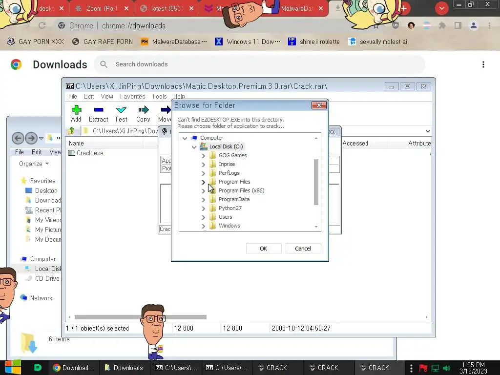Click OK in Browse for Folder dialog

tap(264, 249)
